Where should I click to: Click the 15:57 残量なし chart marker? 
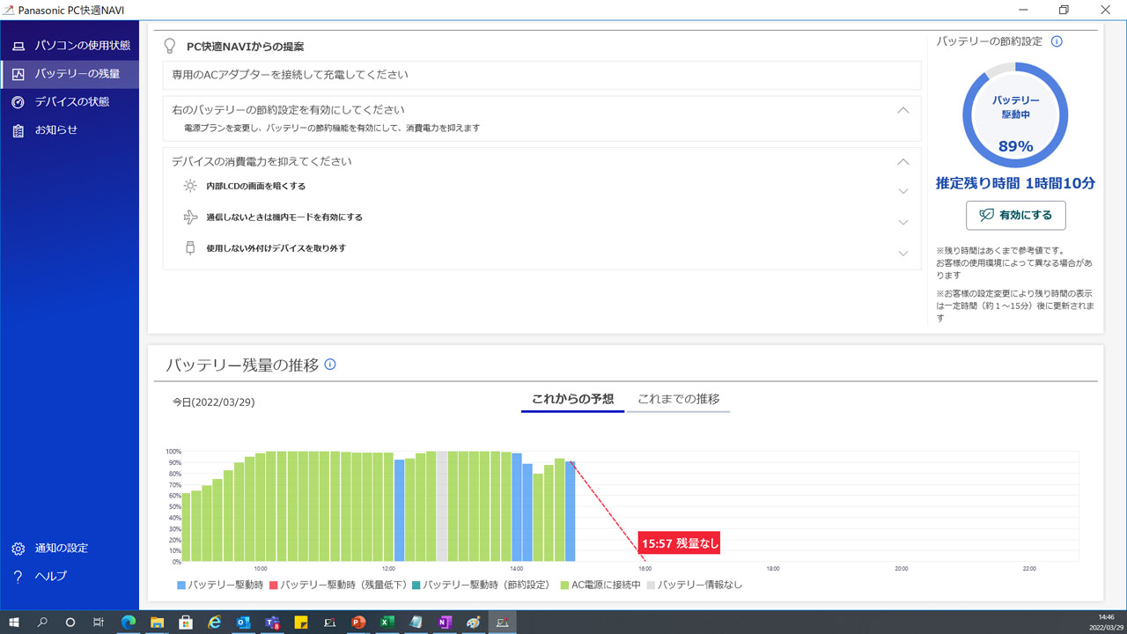pyautogui.click(x=679, y=542)
